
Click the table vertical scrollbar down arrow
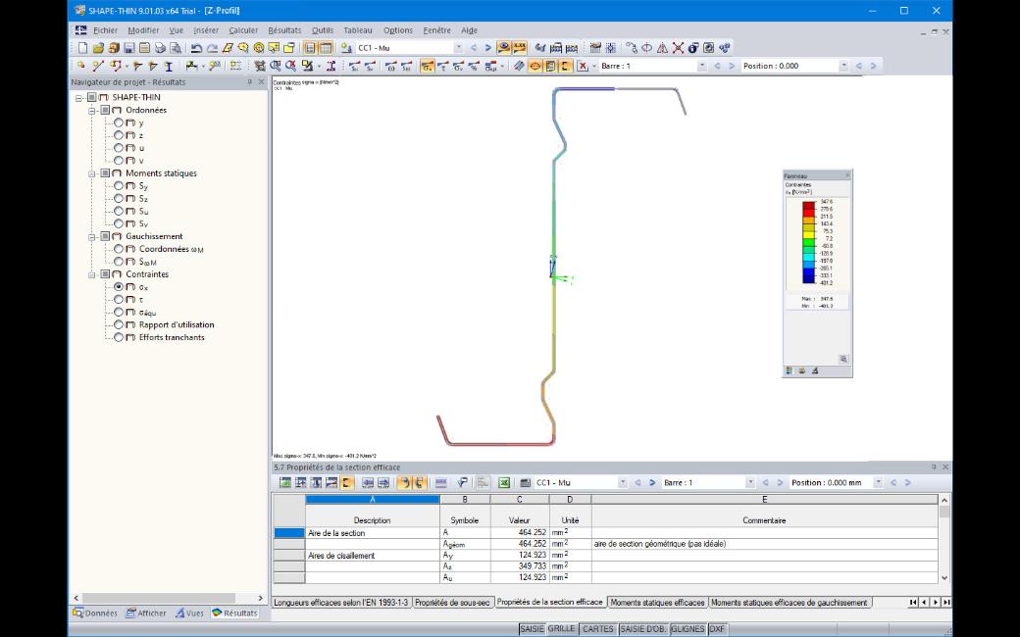tap(944, 577)
